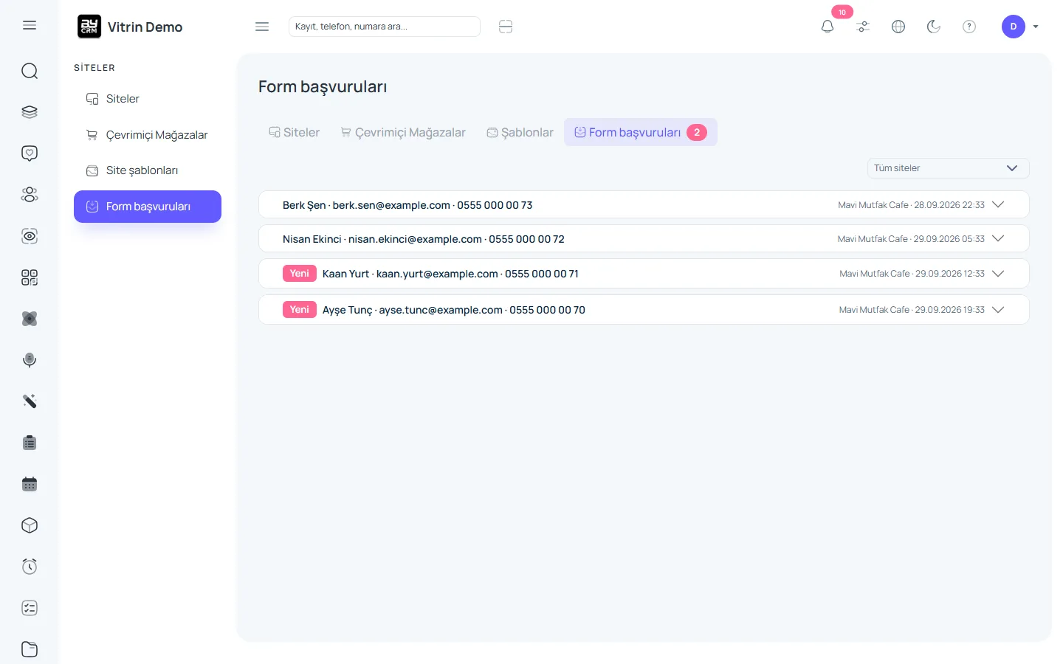Screen dimensions: 1063x664
Task: Open the calendar icon in left rail
Action: [x=30, y=484]
